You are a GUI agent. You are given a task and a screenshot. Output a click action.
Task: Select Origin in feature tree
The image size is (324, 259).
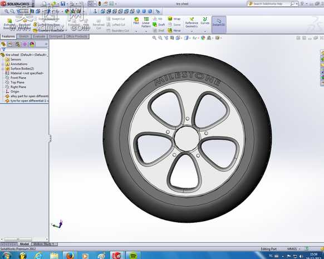tap(12, 91)
